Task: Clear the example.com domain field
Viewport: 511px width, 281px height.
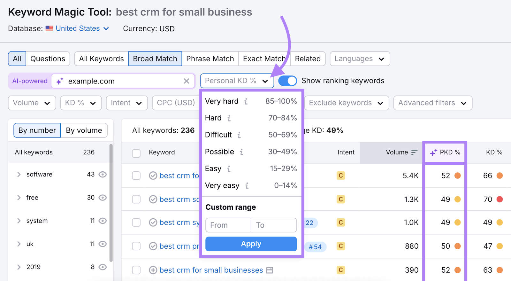Action: (187, 81)
